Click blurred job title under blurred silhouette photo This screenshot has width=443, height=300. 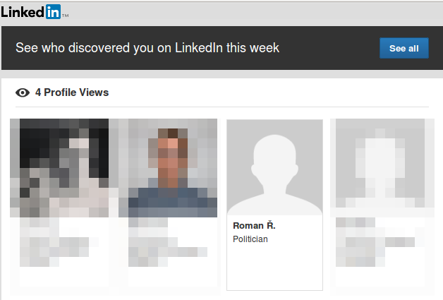tap(377, 247)
